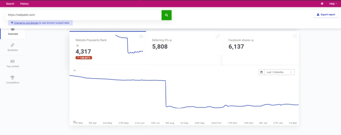Click help icon next to Referring IPs

(x=171, y=40)
